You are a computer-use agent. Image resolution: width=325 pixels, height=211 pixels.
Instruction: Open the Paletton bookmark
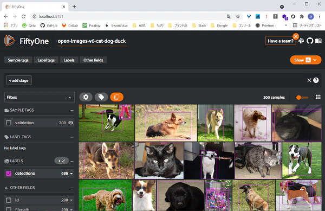point(265,25)
